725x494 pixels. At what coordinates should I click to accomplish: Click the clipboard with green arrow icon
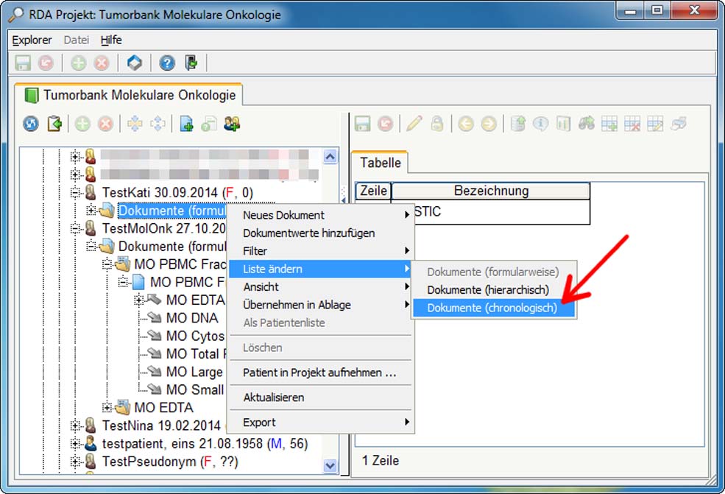click(x=54, y=124)
